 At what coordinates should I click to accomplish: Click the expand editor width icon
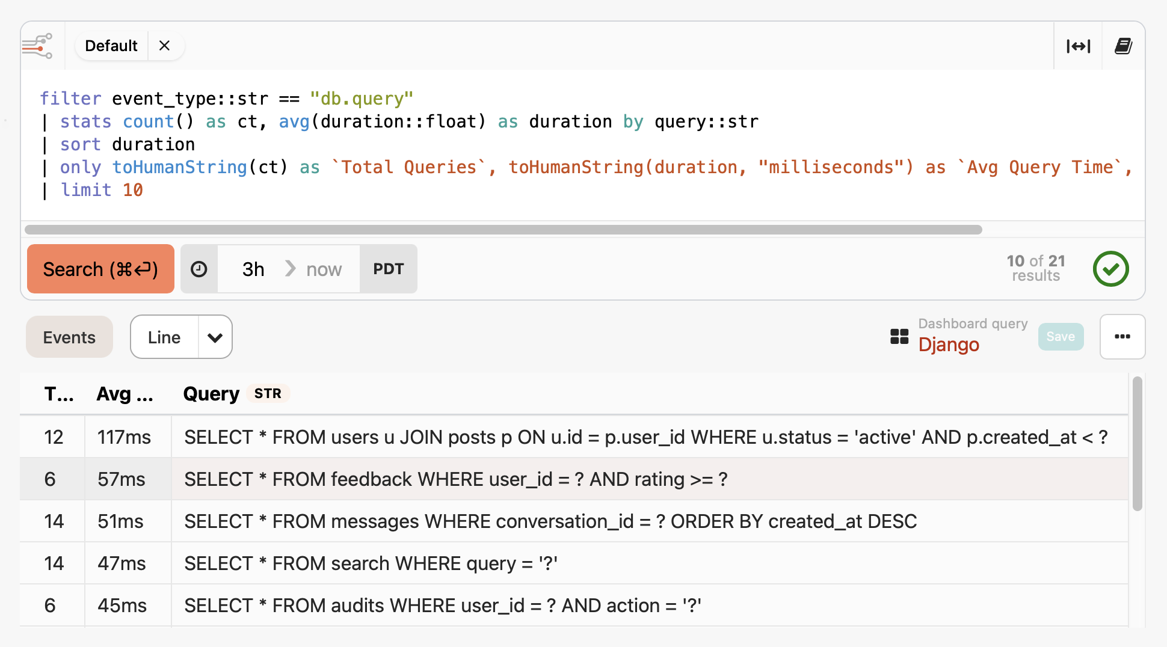click(x=1078, y=46)
